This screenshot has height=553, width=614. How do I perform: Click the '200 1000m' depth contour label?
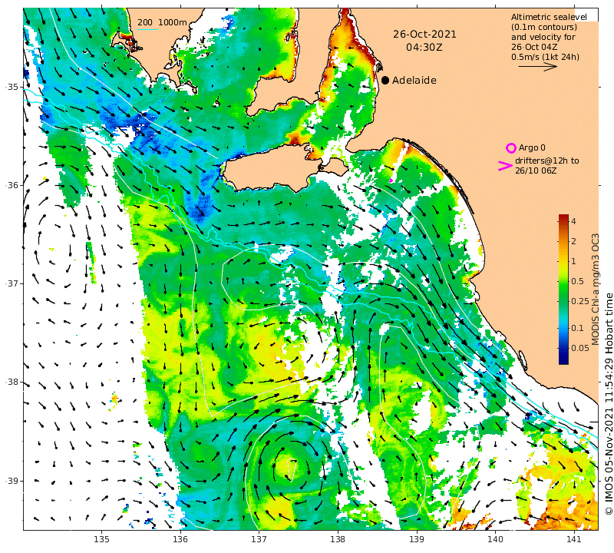click(x=162, y=22)
